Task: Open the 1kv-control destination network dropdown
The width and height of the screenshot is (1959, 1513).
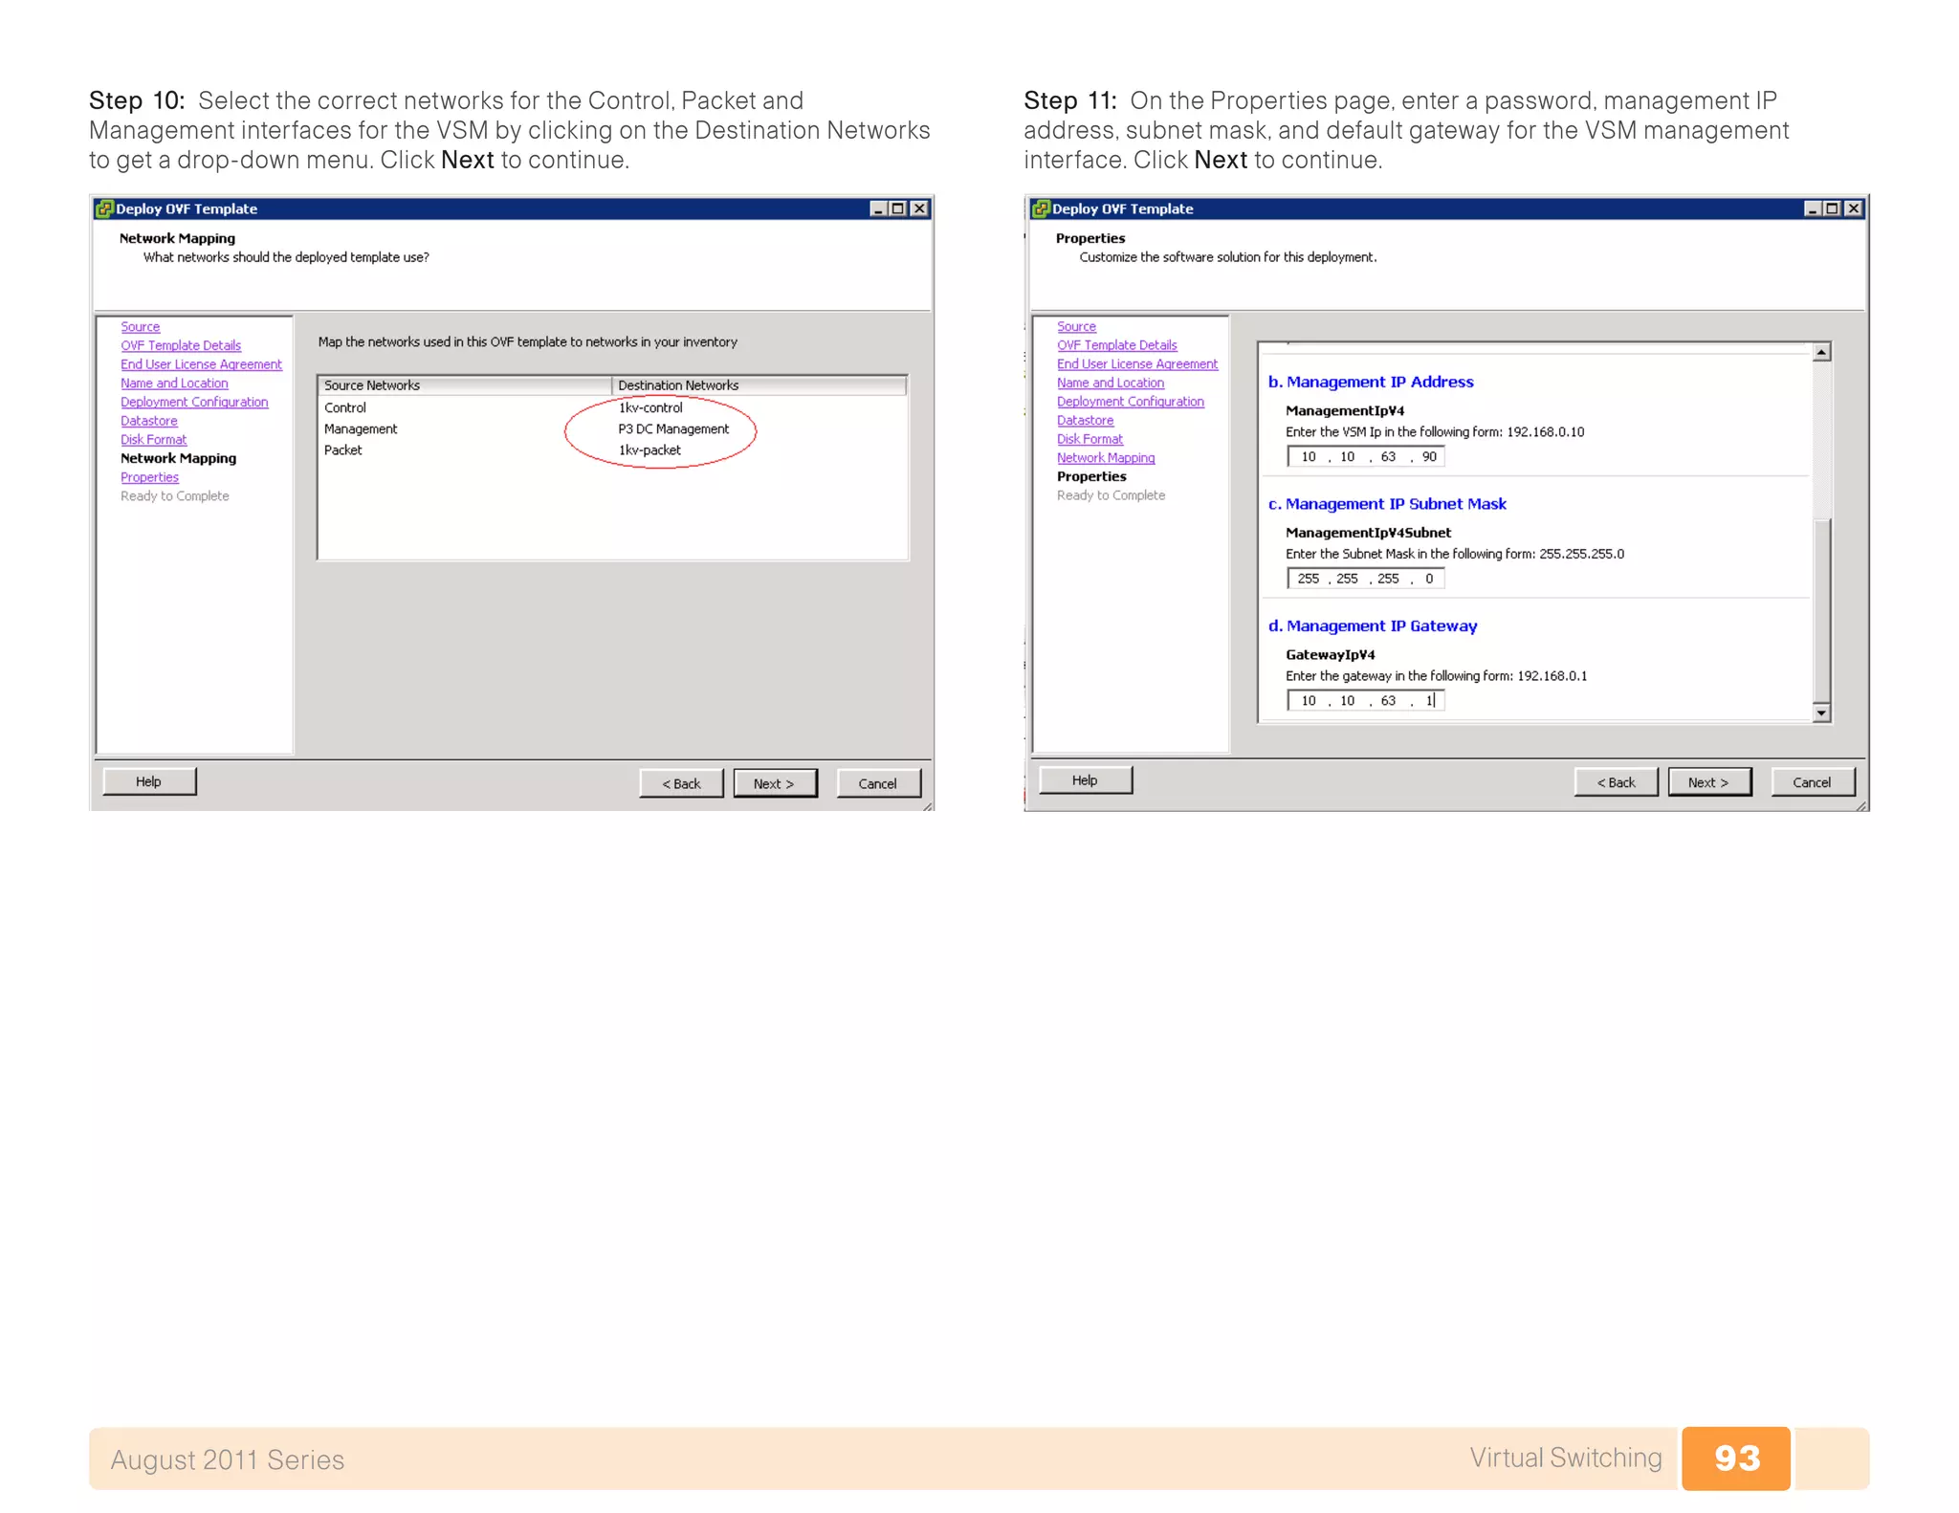Action: pyautogui.click(x=650, y=407)
